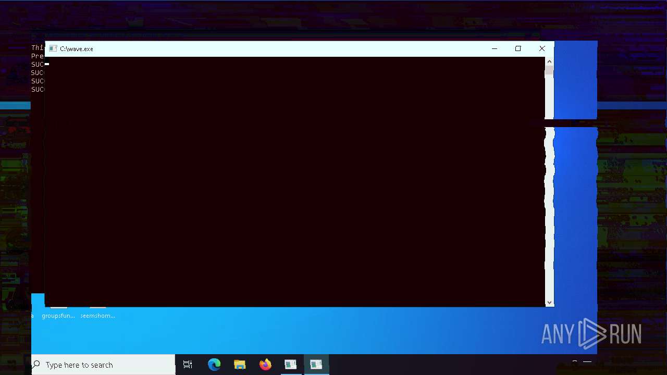Close the C:\wave.exe console window
667x375 pixels.
tap(542, 48)
